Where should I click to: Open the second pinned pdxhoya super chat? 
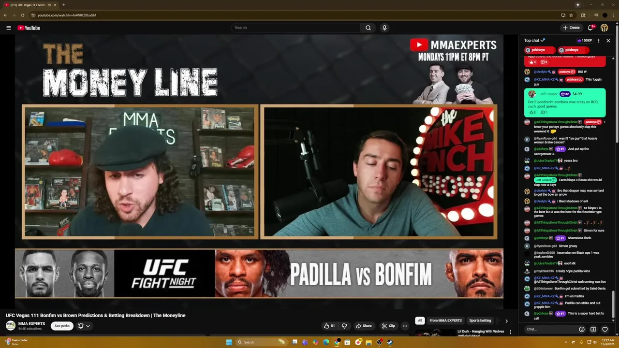coord(573,50)
